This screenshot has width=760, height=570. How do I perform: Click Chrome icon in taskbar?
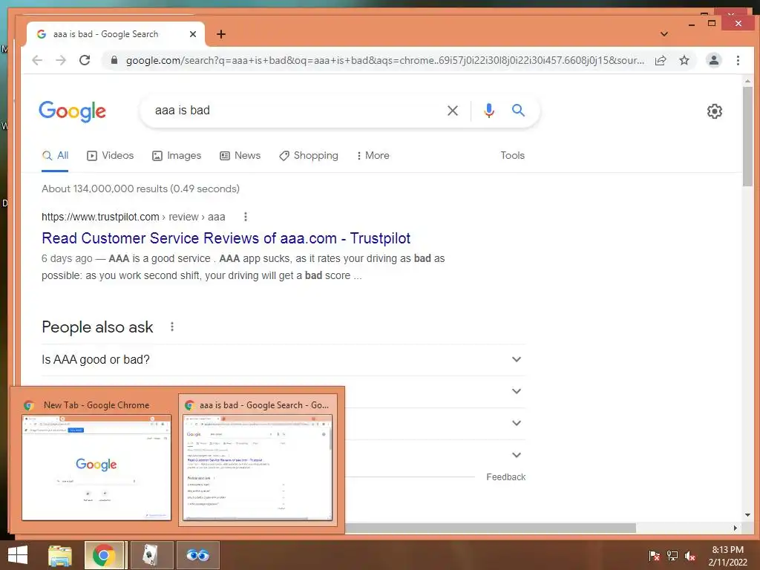tap(104, 555)
